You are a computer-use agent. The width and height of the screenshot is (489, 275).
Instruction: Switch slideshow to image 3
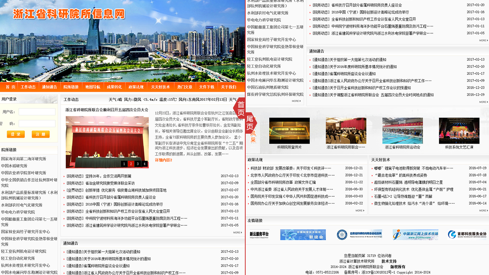click(x=138, y=164)
